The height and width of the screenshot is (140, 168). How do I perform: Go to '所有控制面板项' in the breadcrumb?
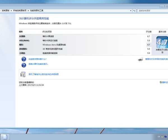pos(20,10)
